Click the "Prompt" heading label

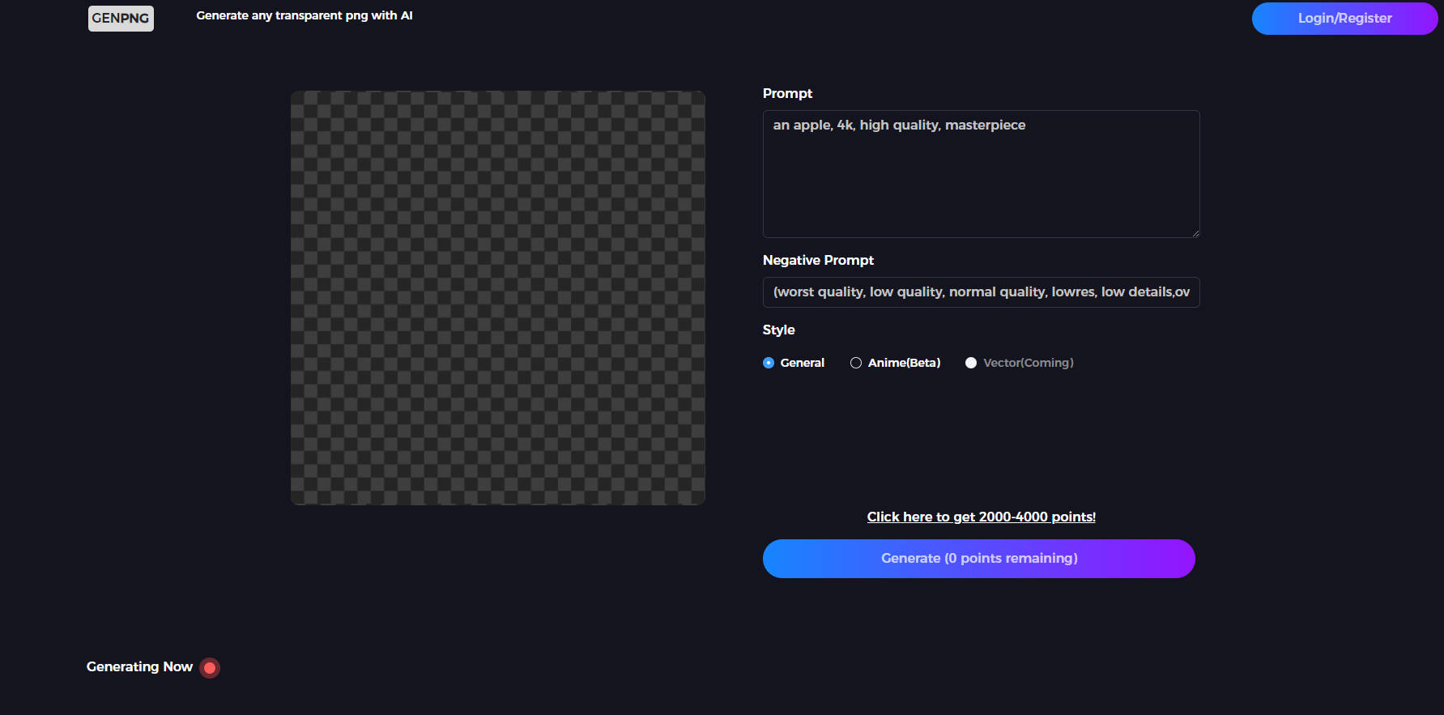click(787, 93)
